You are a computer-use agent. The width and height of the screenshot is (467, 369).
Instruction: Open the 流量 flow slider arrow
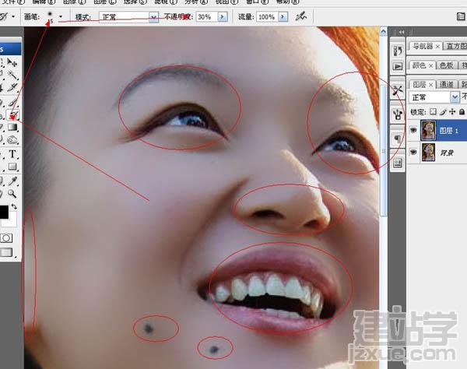pyautogui.click(x=283, y=16)
